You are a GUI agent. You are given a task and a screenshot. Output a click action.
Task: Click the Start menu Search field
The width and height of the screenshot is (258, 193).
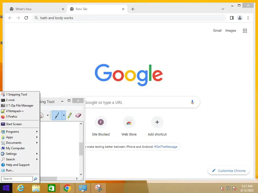tap(17, 179)
